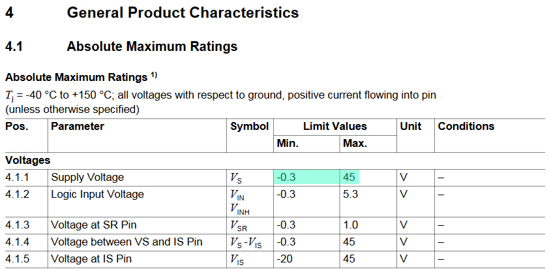
Task: Select the "Pos." column header
Action: point(17,127)
